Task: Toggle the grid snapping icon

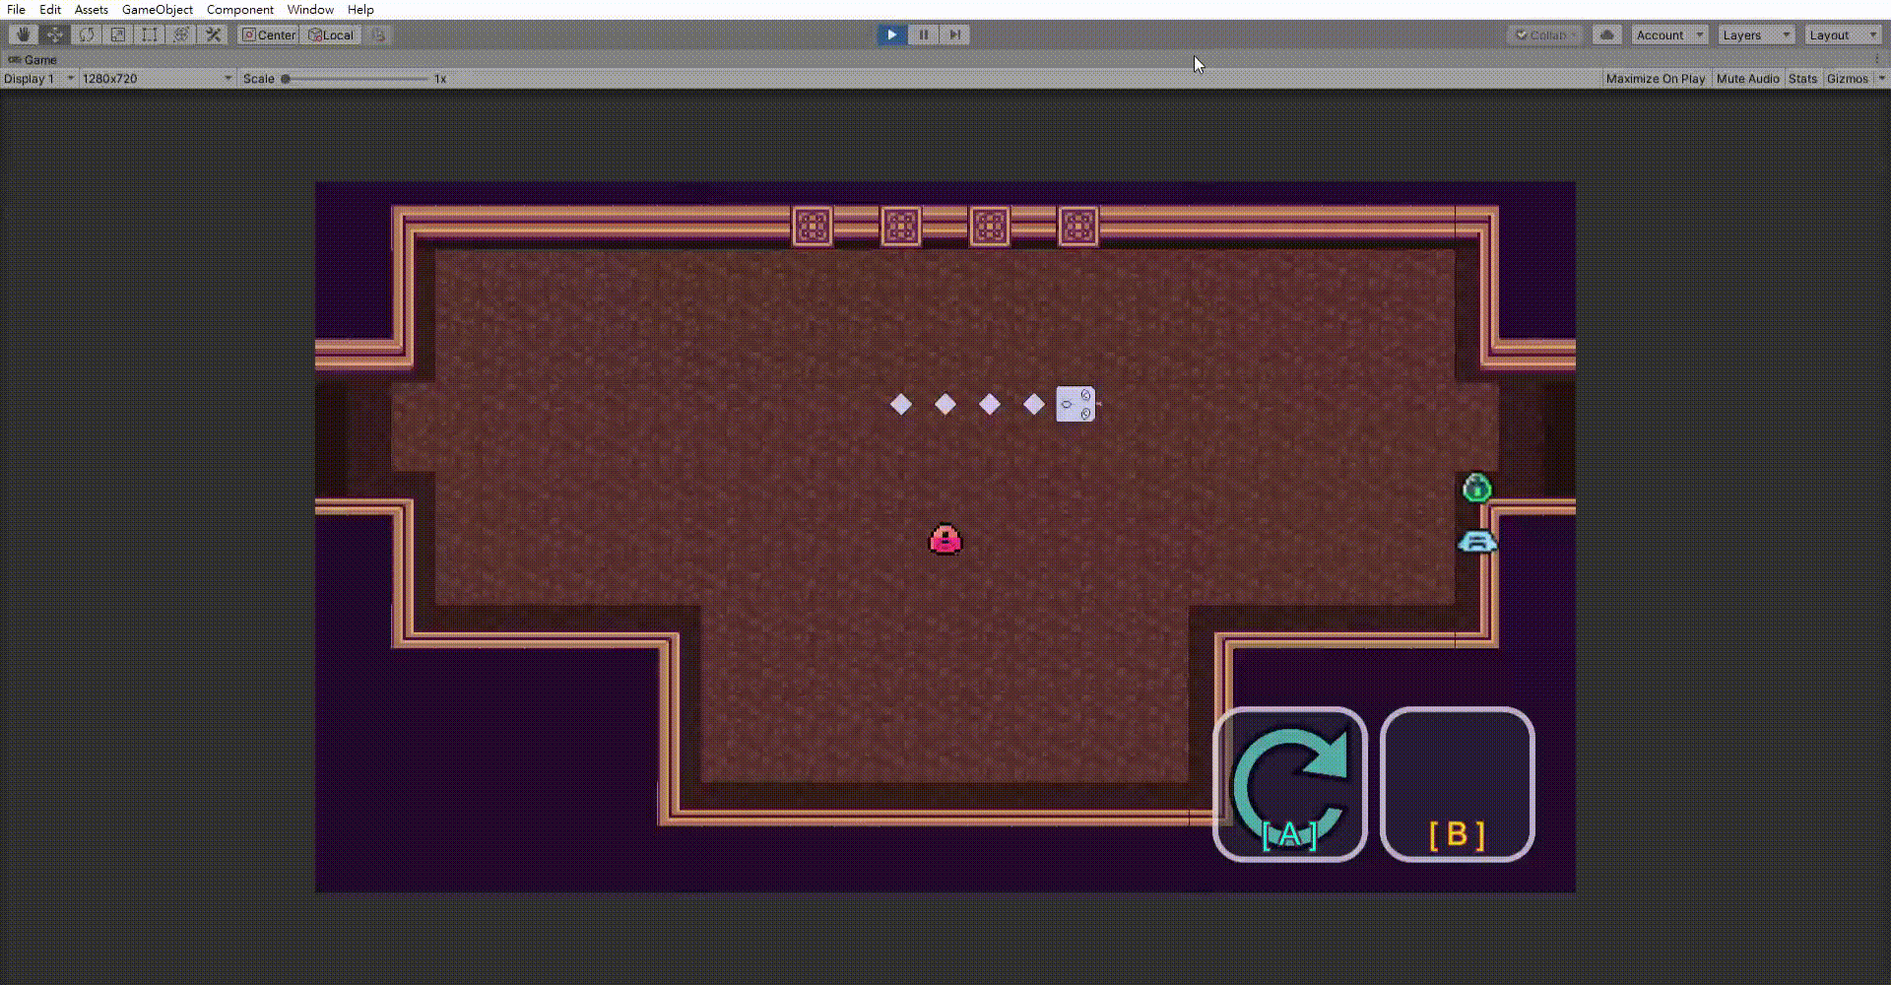Action: [x=378, y=34]
